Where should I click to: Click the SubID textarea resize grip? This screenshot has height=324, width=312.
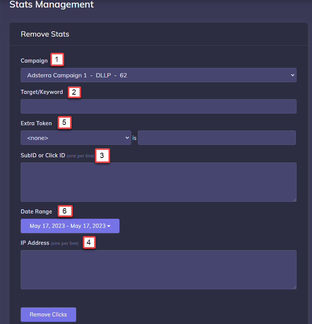[x=294, y=200]
